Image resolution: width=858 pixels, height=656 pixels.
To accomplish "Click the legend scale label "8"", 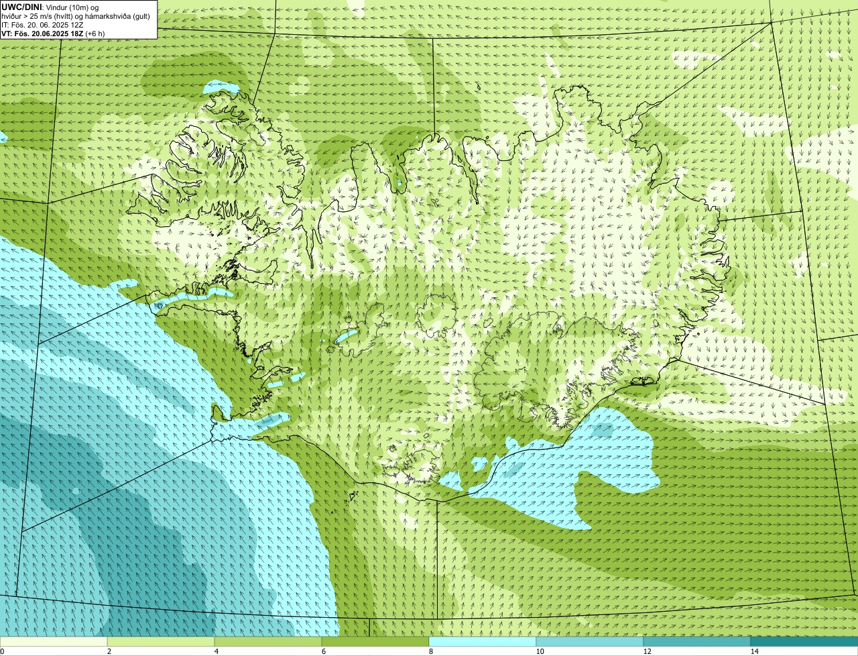I will click(x=430, y=651).
